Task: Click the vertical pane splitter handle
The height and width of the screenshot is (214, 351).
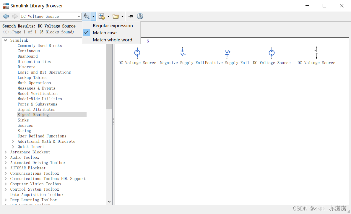Action: 113,121
